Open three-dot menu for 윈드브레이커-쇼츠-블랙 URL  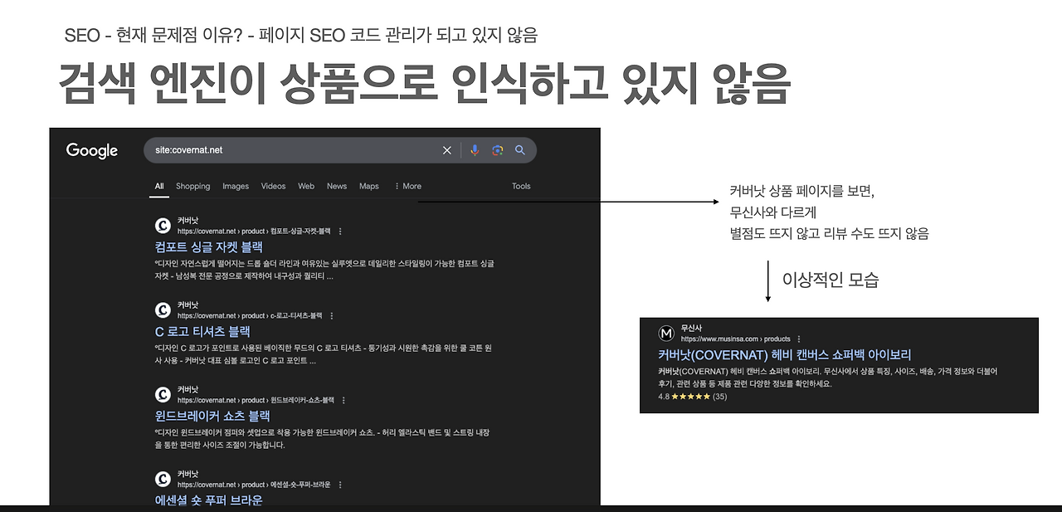(x=343, y=400)
